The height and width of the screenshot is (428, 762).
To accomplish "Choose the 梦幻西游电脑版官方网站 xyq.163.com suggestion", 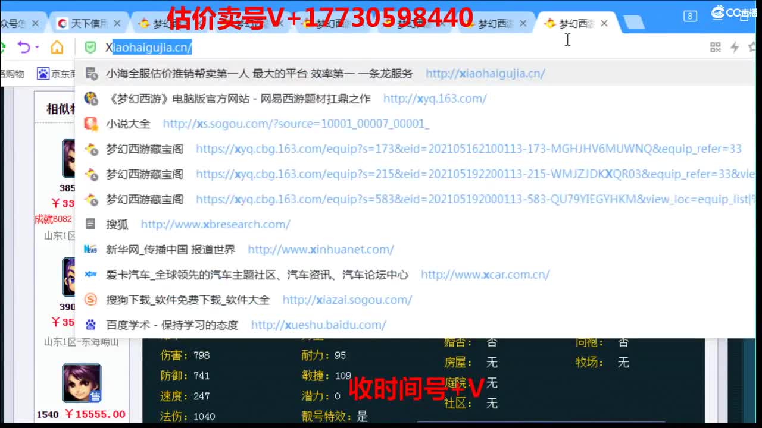I will [415, 99].
